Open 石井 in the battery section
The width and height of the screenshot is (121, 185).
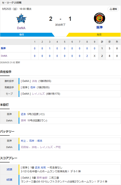32,141
